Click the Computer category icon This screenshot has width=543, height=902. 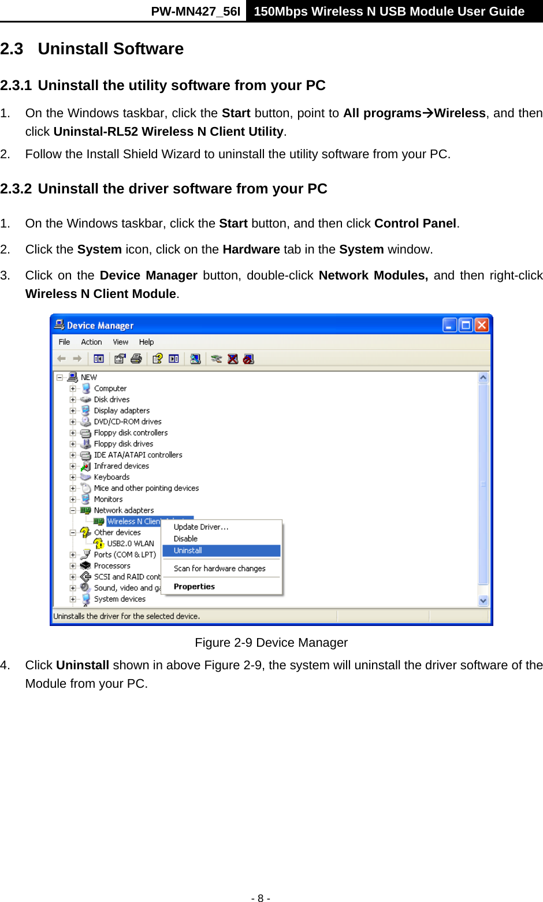click(x=86, y=388)
